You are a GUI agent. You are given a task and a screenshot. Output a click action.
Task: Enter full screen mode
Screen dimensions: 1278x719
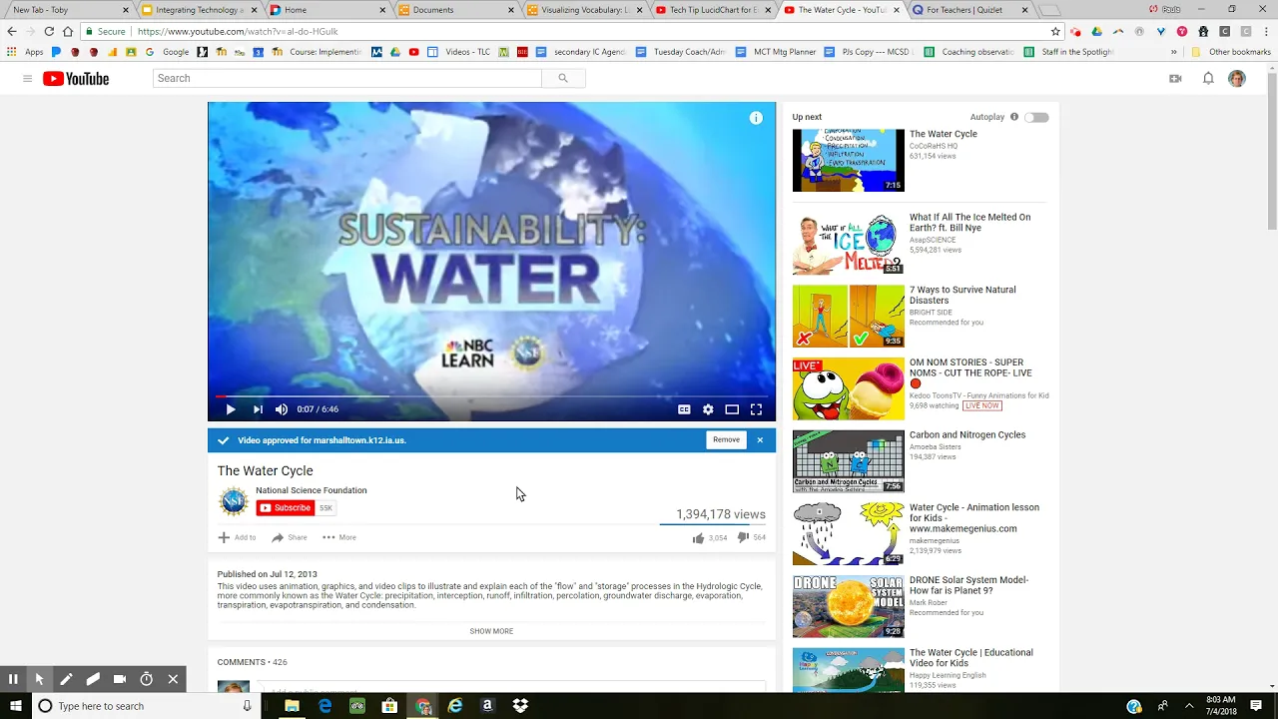pos(756,409)
